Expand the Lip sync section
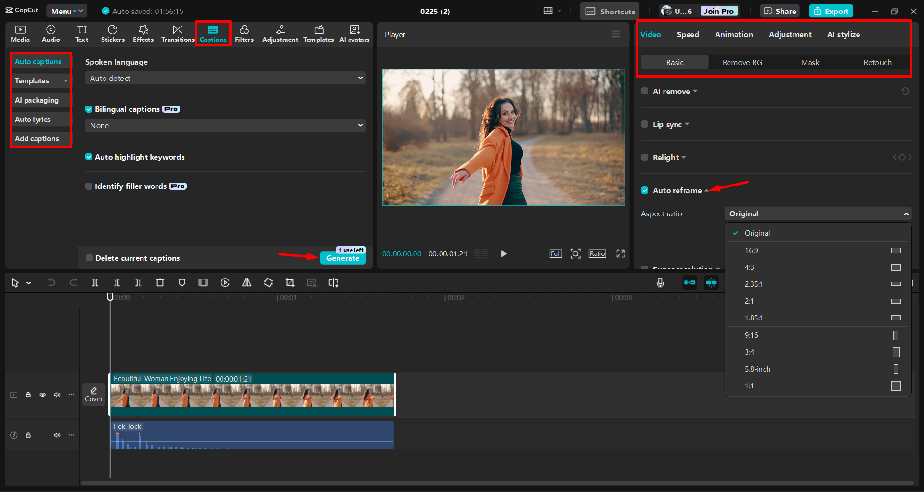This screenshot has width=924, height=492. tap(688, 124)
